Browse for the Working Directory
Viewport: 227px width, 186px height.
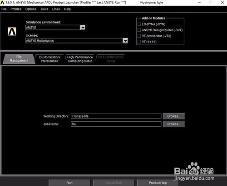[x=174, y=116]
